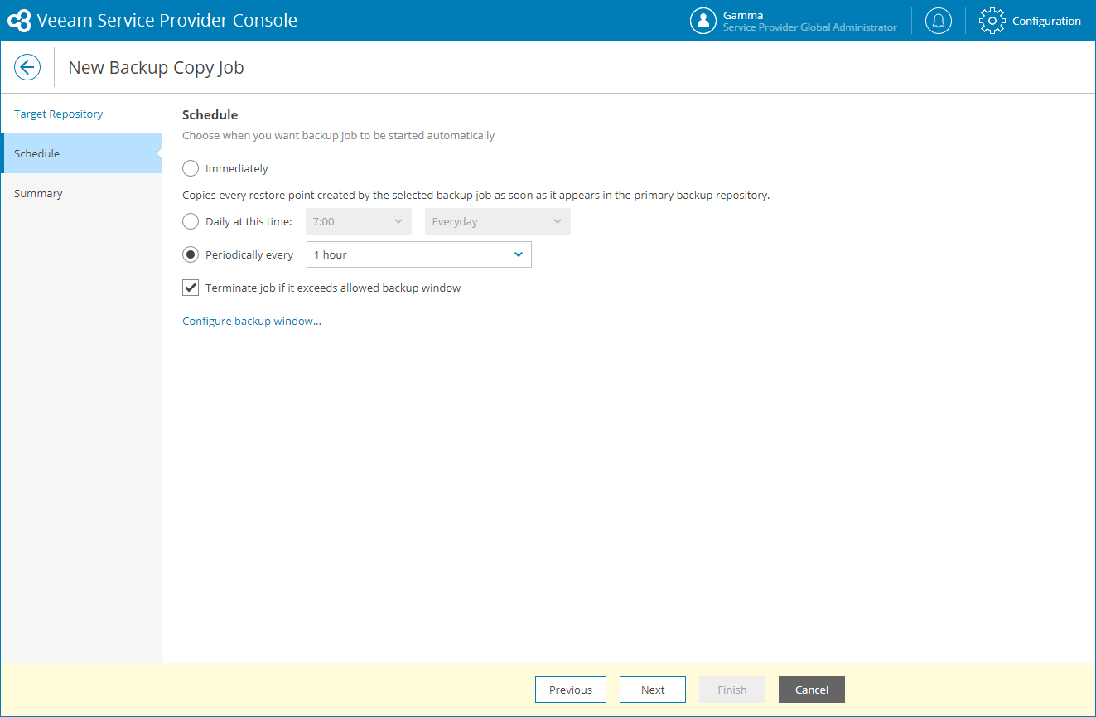
Task: Click the Configure backup window link
Action: tap(252, 321)
